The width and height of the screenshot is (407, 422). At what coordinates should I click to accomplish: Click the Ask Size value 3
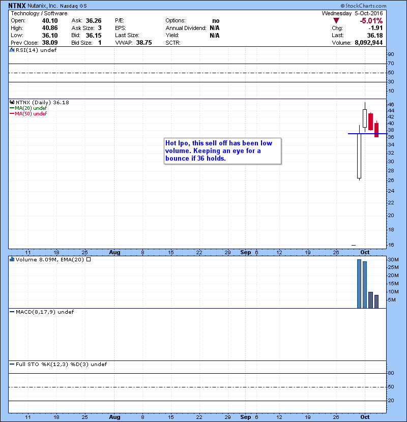[x=100, y=28]
